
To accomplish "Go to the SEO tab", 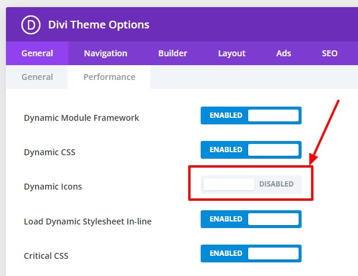I will 330,53.
